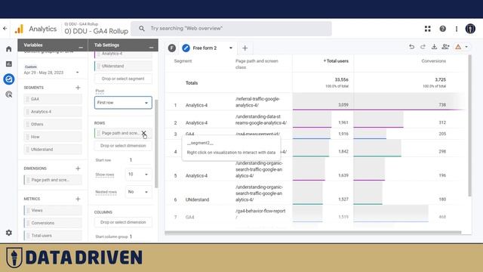
Task: Click Page path and screen class header
Action: pos(257,63)
